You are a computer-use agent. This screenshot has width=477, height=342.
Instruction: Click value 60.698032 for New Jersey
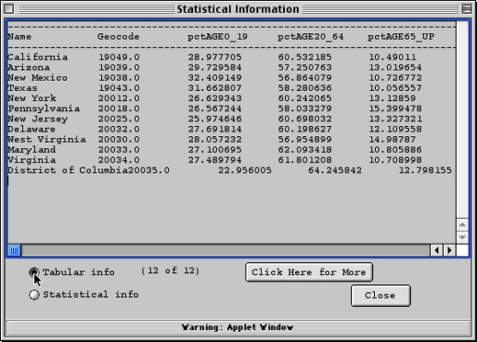coord(305,119)
